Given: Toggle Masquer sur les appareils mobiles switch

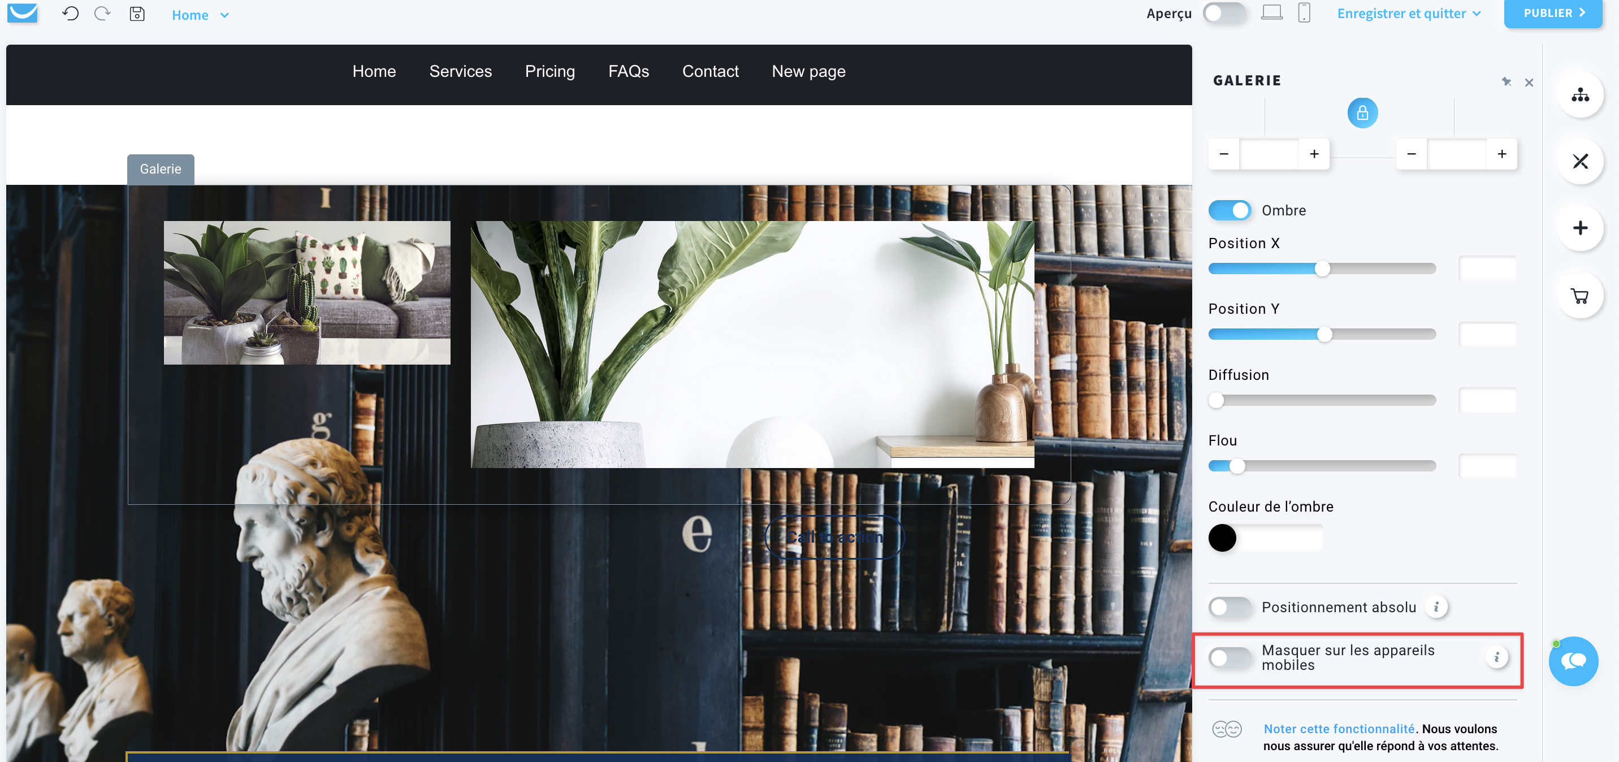Looking at the screenshot, I should (1232, 656).
